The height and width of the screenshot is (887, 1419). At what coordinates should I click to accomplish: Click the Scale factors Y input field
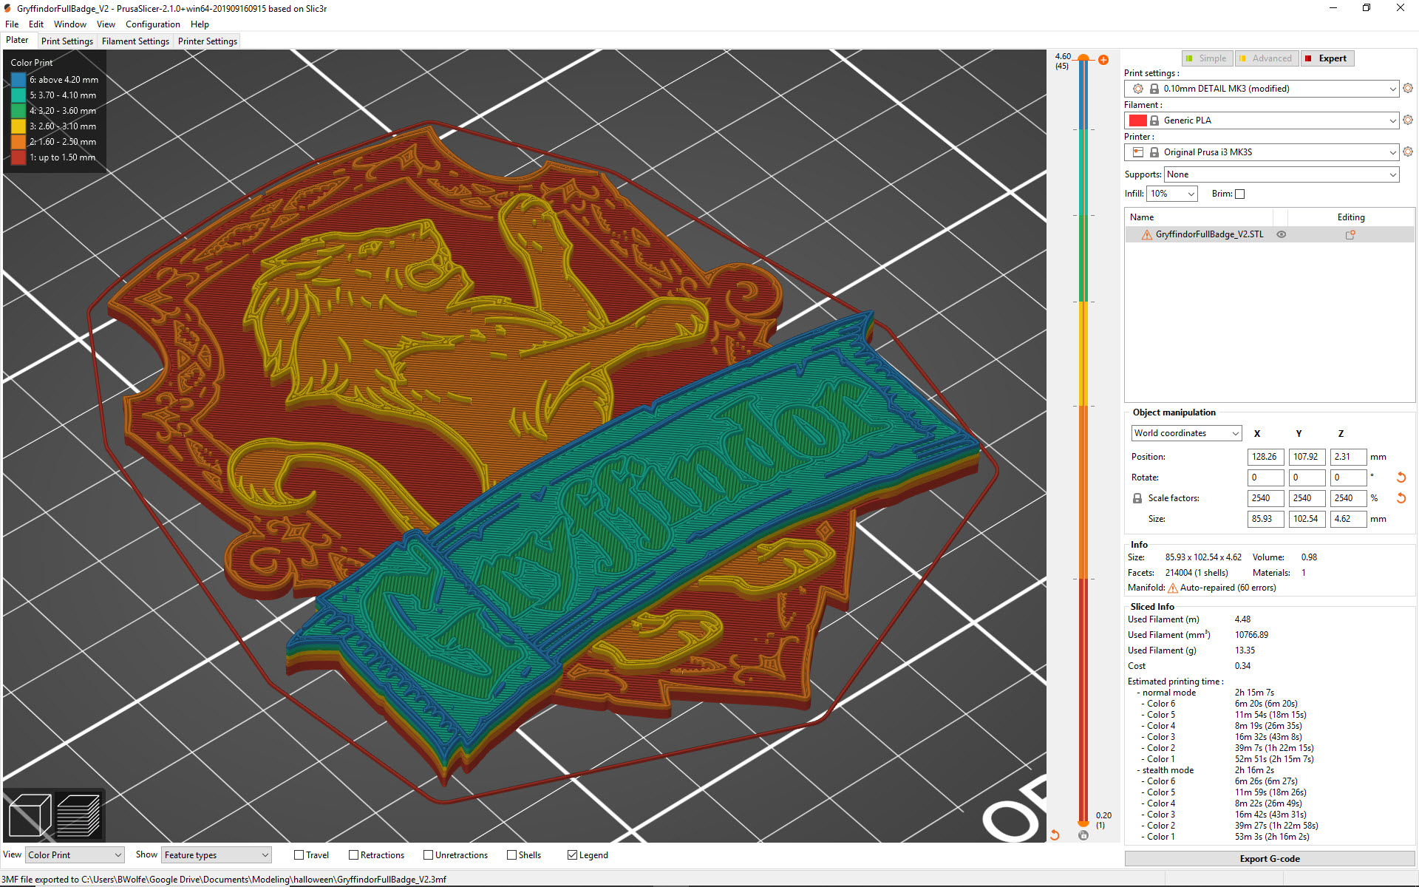(x=1307, y=498)
